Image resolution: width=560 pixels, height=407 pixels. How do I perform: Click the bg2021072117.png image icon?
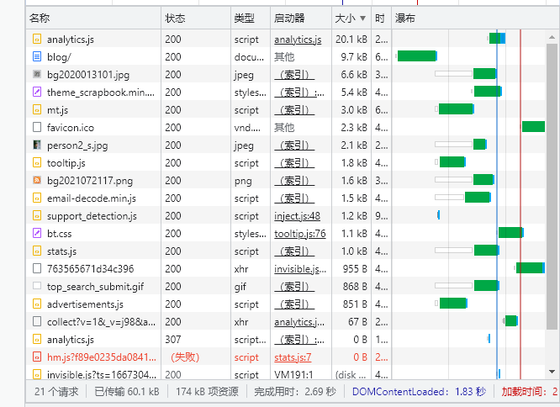pos(36,180)
